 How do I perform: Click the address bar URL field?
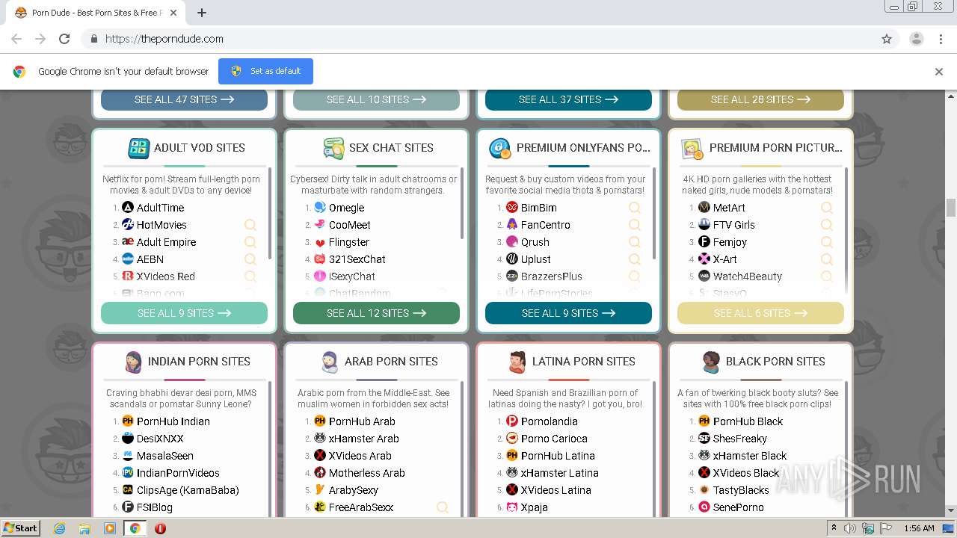(x=478, y=39)
